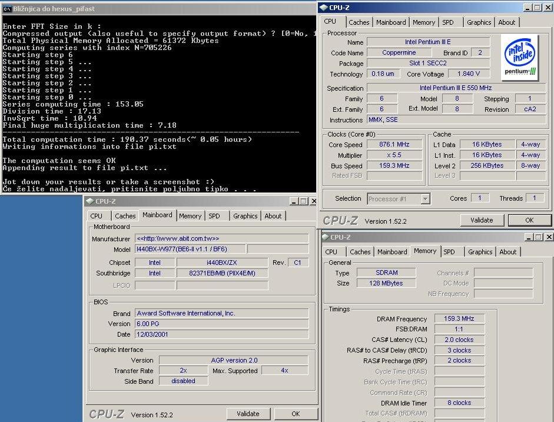Click the abit.com.tw manufacturer field
Screen dimensions: 554x422
pyautogui.click(x=221, y=238)
